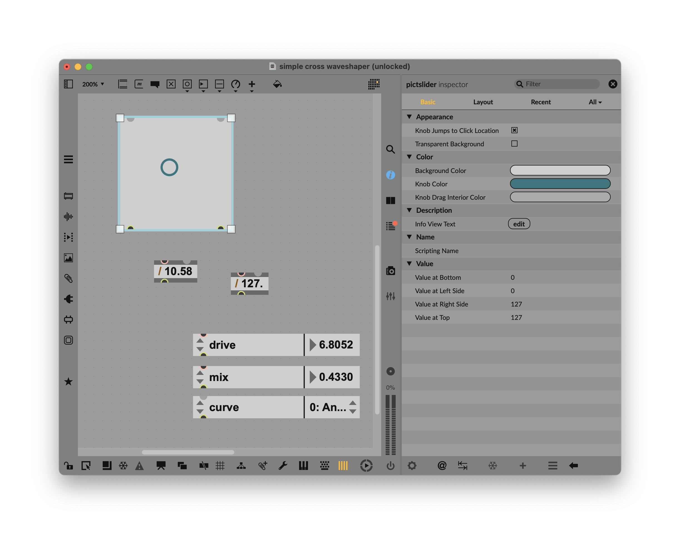Open the 200% zoom dropdown
Image resolution: width=680 pixels, height=534 pixels.
(x=93, y=84)
